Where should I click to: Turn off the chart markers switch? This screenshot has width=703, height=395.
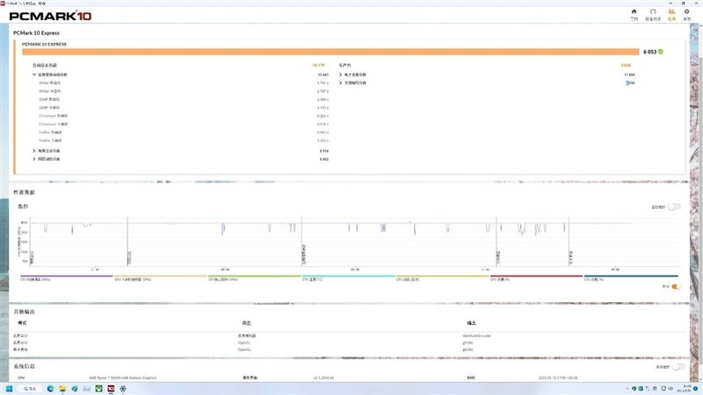coord(676,287)
